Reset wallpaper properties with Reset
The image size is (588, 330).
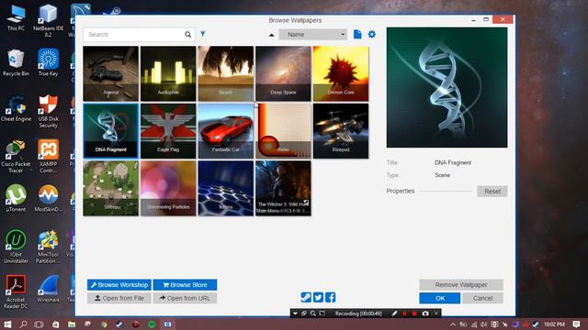coord(492,192)
